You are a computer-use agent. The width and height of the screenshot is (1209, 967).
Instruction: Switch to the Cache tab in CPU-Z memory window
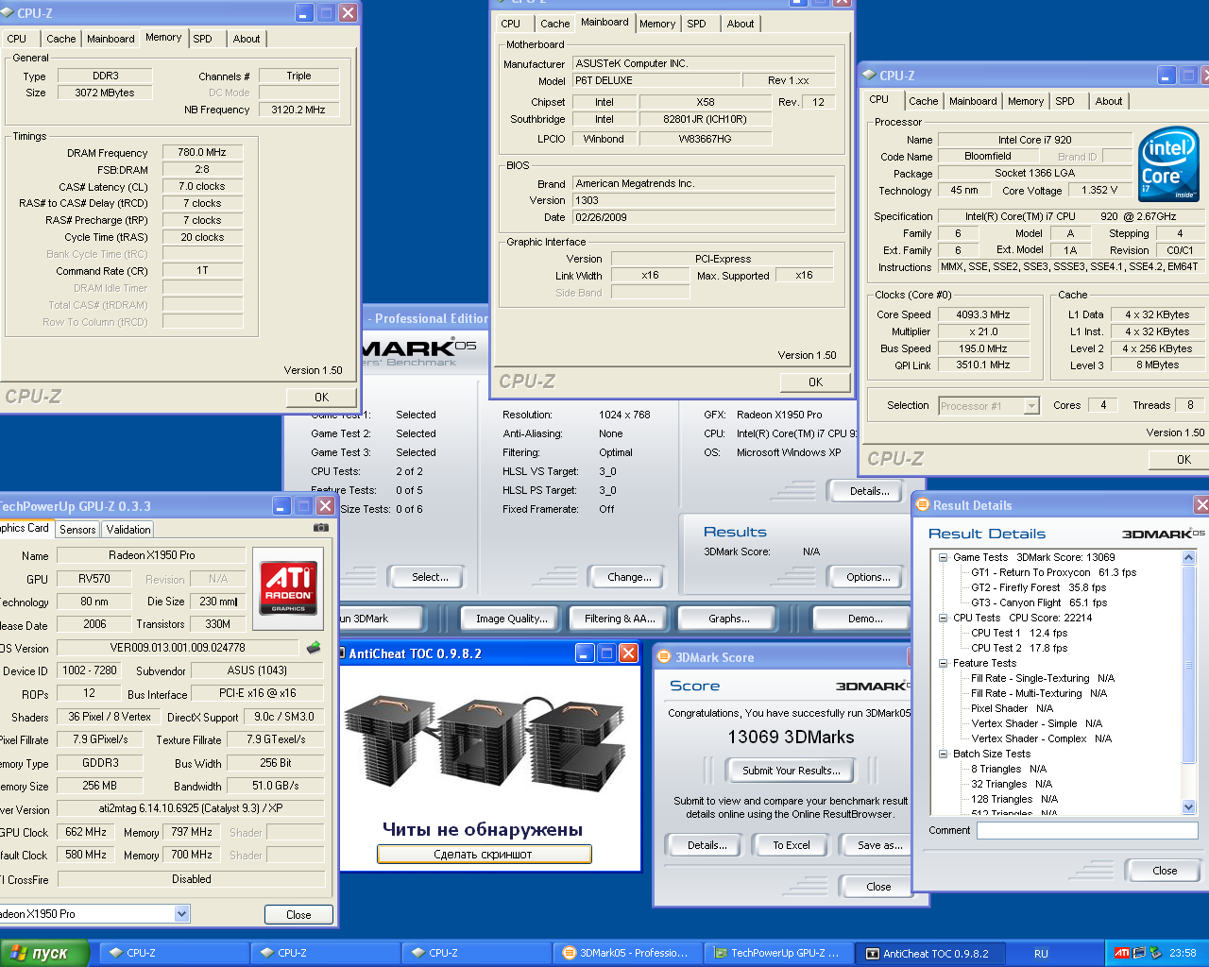61,39
